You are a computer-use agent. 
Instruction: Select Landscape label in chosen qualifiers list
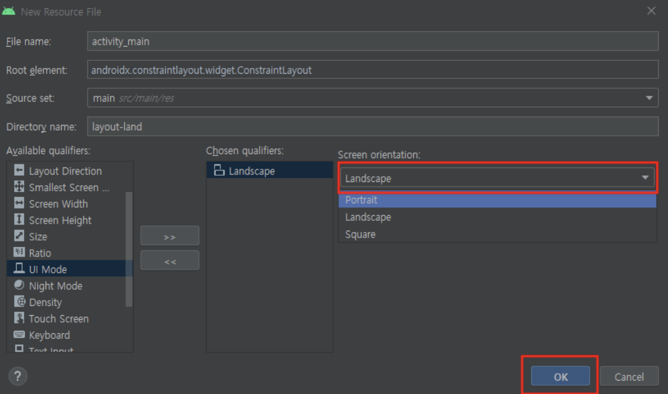[x=252, y=171]
